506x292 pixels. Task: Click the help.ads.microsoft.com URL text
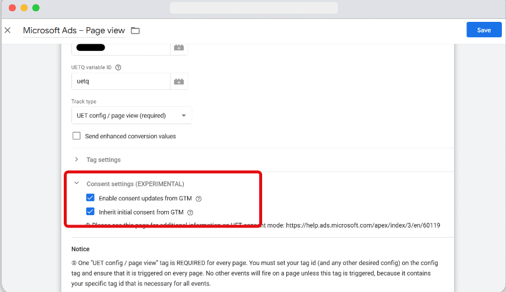click(363, 225)
